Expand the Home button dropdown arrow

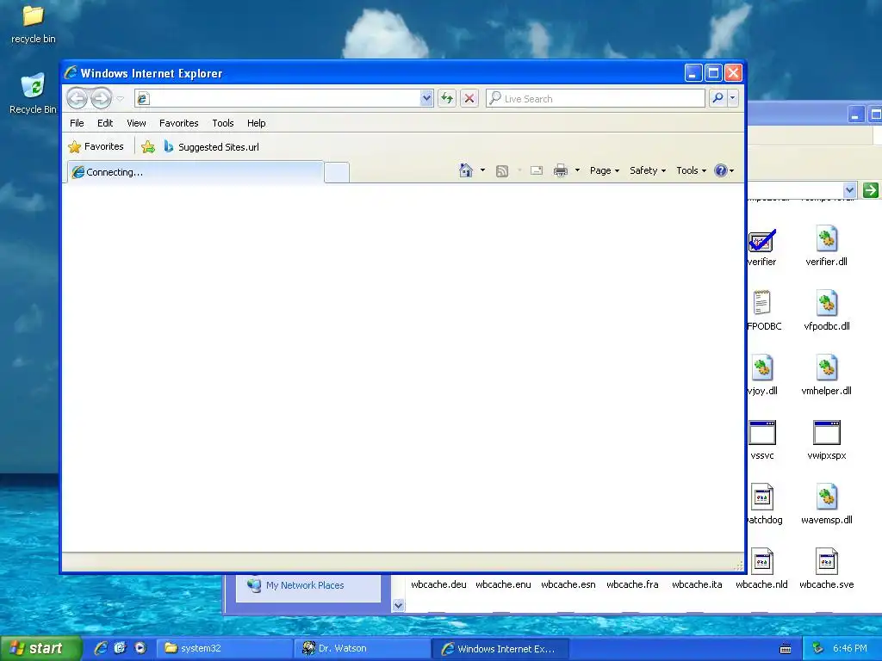click(482, 170)
